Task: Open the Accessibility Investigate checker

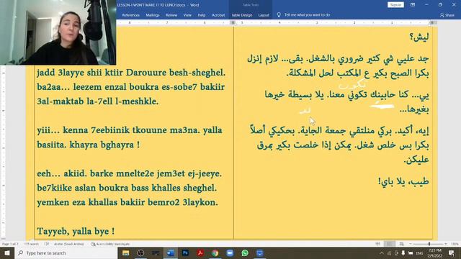Action: (x=110, y=244)
